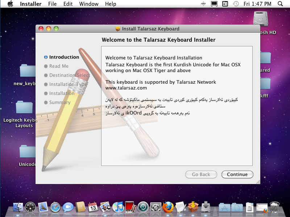Click the display mirroring menu bar icon
The width and height of the screenshot is (290, 217).
[x=214, y=4]
